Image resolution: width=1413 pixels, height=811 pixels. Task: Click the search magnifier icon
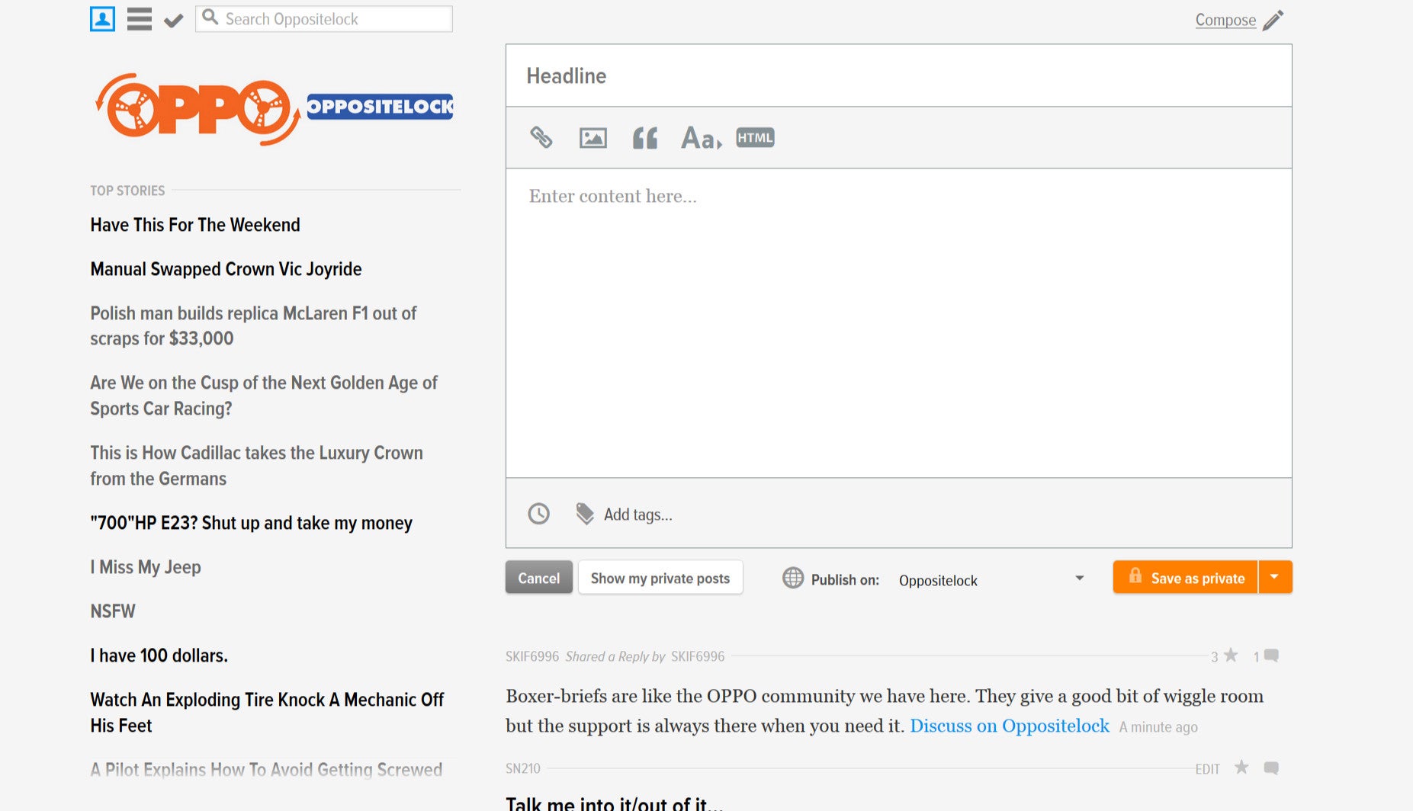tap(210, 18)
